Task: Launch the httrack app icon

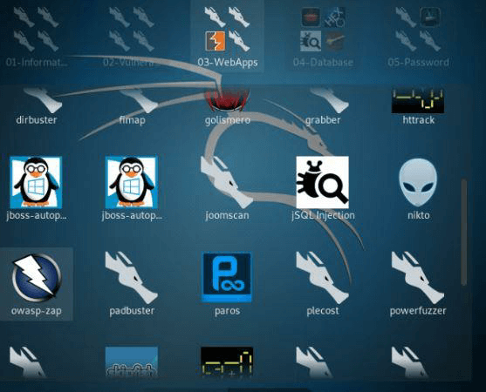Action: click(418, 101)
